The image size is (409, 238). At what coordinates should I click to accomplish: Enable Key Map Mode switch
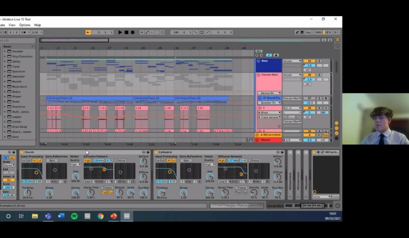(308, 32)
